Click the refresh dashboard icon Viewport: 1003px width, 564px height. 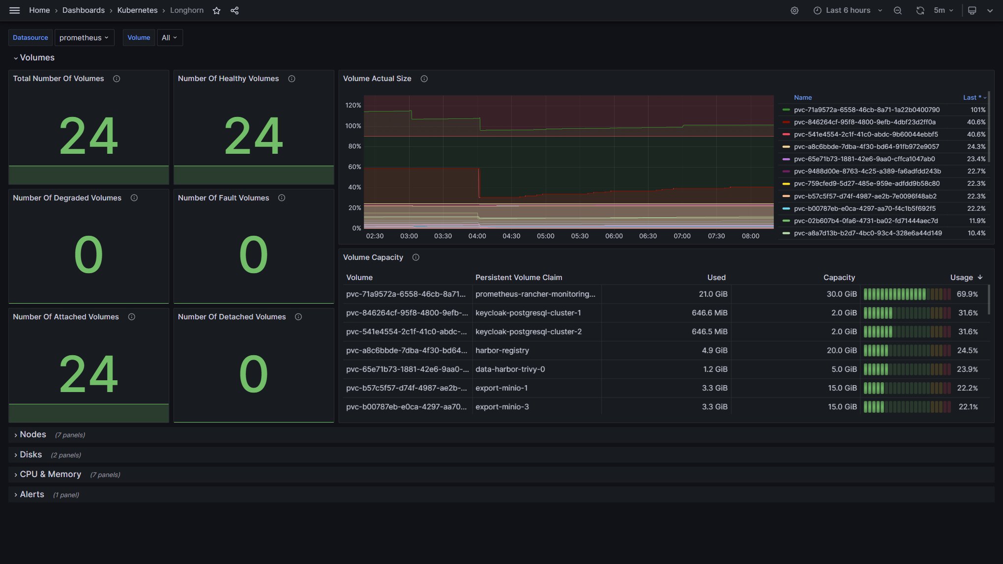(x=920, y=10)
